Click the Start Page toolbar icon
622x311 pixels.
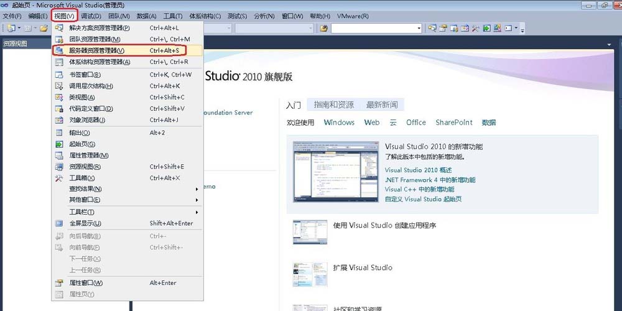[x=486, y=28]
